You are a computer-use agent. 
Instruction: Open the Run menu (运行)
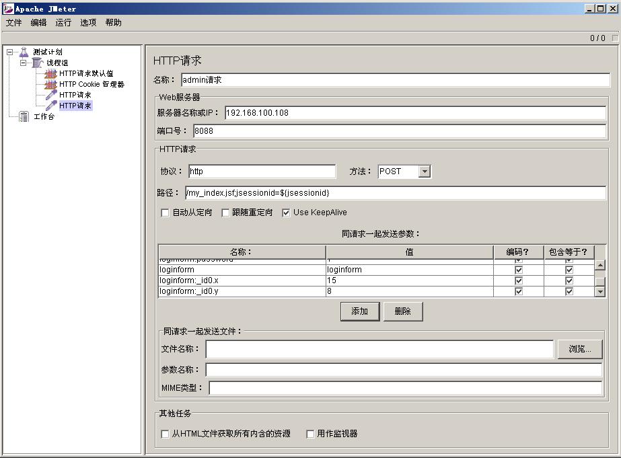tap(63, 23)
